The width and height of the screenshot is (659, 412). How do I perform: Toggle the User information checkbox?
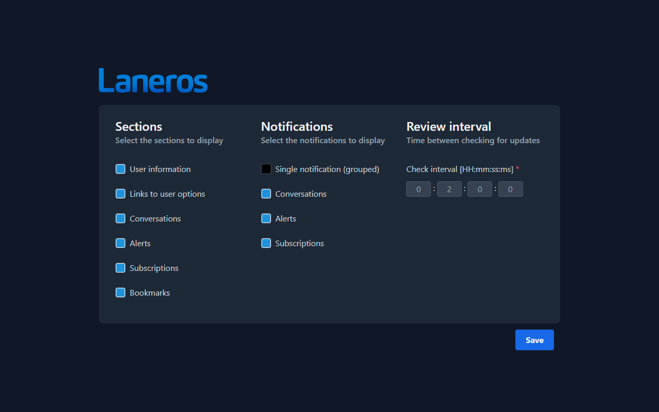pos(120,169)
